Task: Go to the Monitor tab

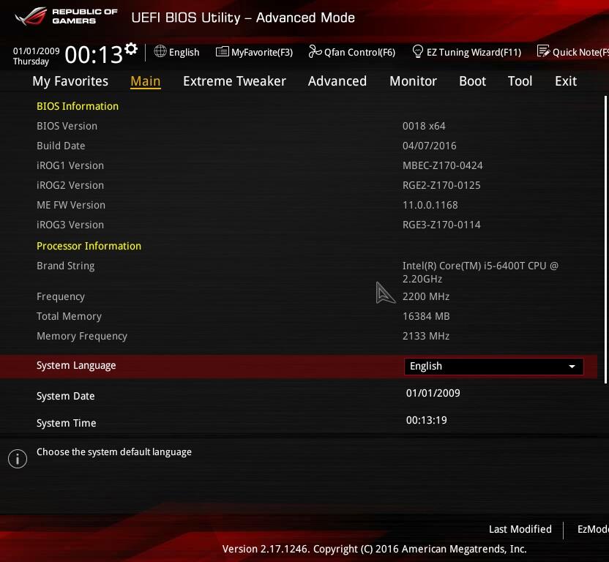Action: pos(414,81)
